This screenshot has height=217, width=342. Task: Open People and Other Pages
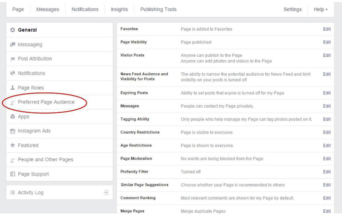pyautogui.click(x=60, y=160)
